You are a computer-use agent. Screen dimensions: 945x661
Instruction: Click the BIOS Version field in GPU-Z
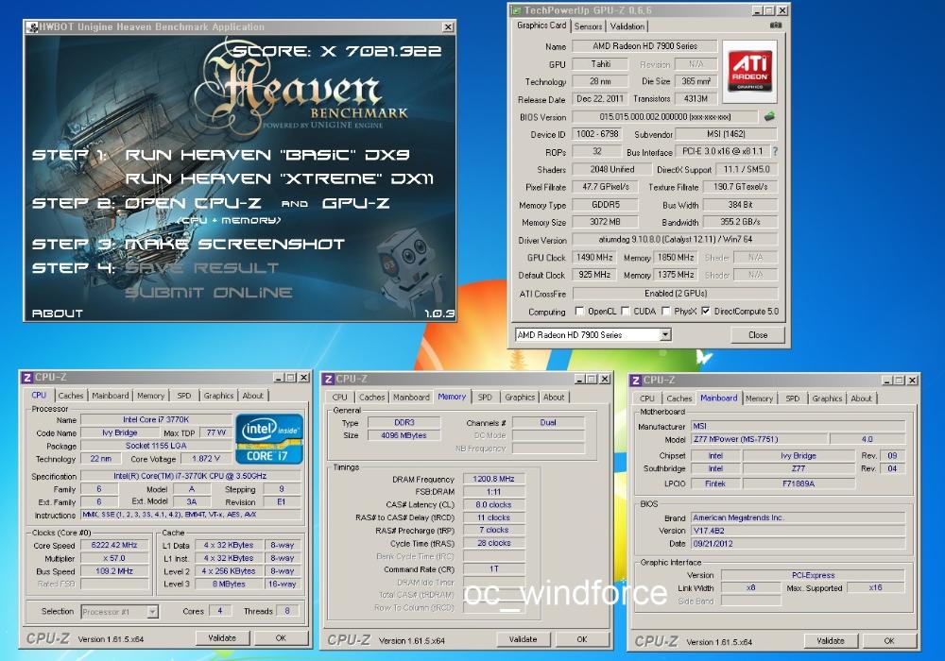[x=664, y=117]
